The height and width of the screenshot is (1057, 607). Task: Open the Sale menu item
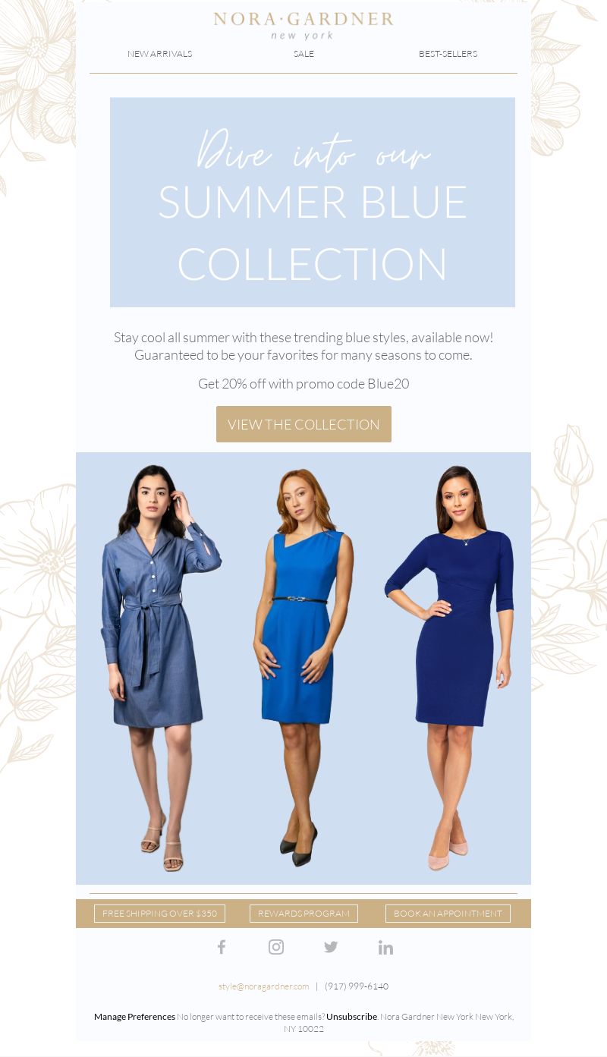pyautogui.click(x=303, y=54)
